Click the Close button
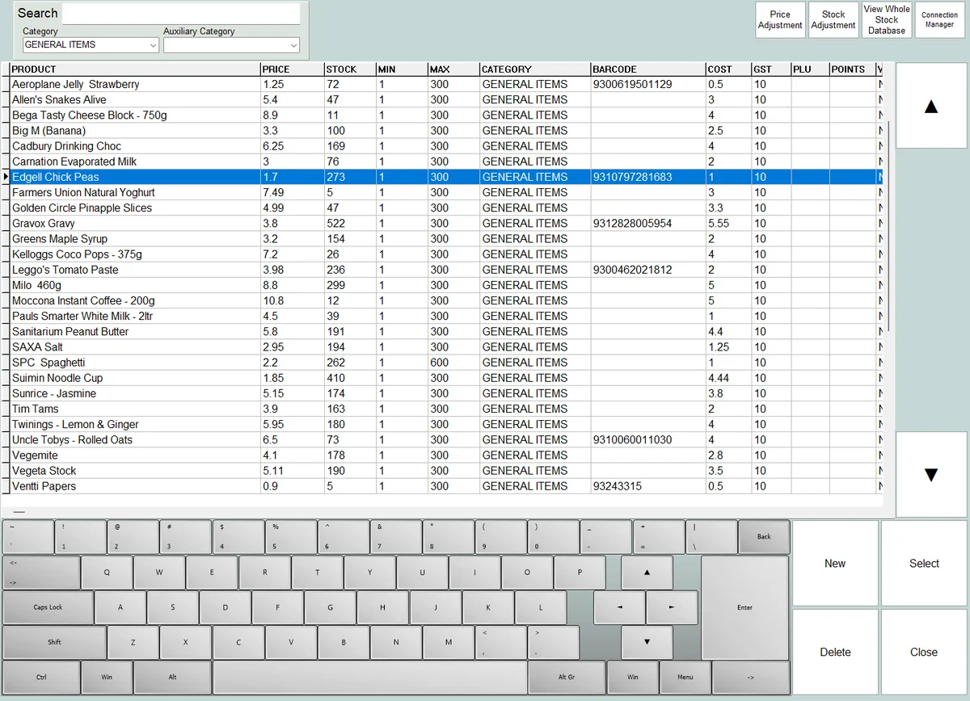 tap(924, 652)
